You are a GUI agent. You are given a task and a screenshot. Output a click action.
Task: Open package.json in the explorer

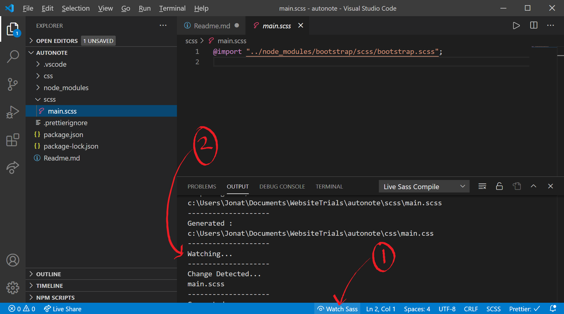[x=63, y=135]
